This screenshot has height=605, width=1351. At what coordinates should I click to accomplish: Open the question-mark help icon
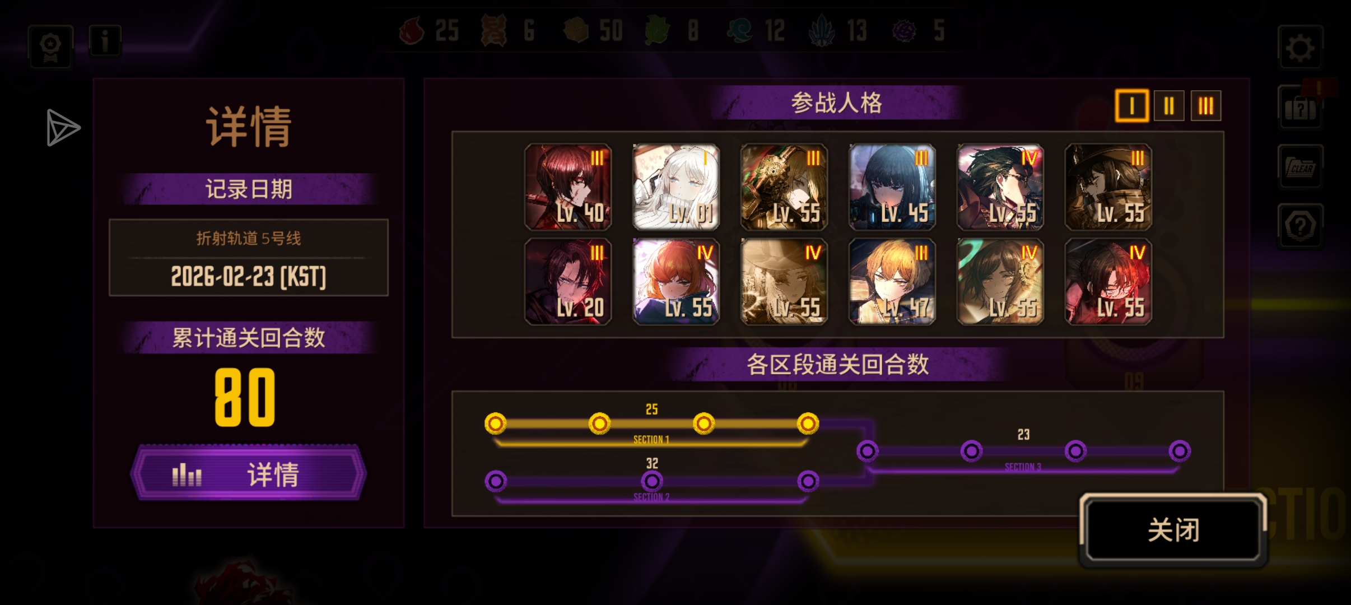click(x=1300, y=226)
